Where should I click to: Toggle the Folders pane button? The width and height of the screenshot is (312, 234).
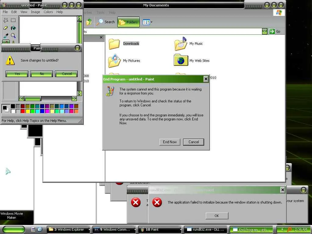(x=129, y=22)
